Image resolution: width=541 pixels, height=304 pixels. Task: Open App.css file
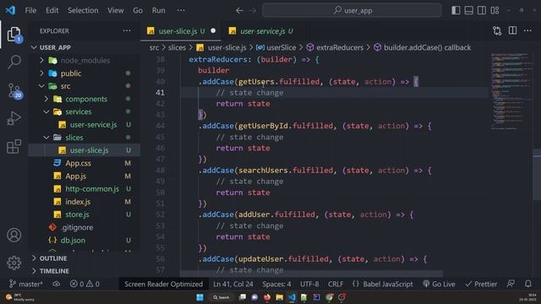point(85,163)
